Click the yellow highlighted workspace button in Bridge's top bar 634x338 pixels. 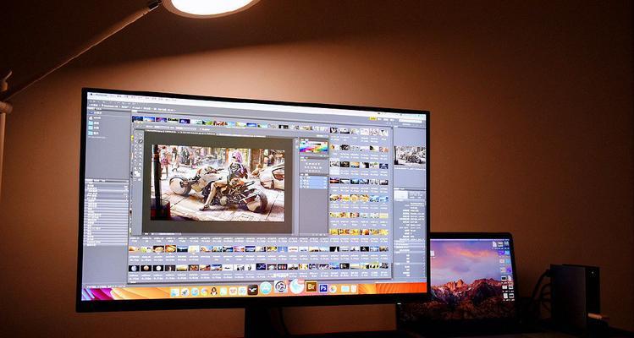coord(373,119)
